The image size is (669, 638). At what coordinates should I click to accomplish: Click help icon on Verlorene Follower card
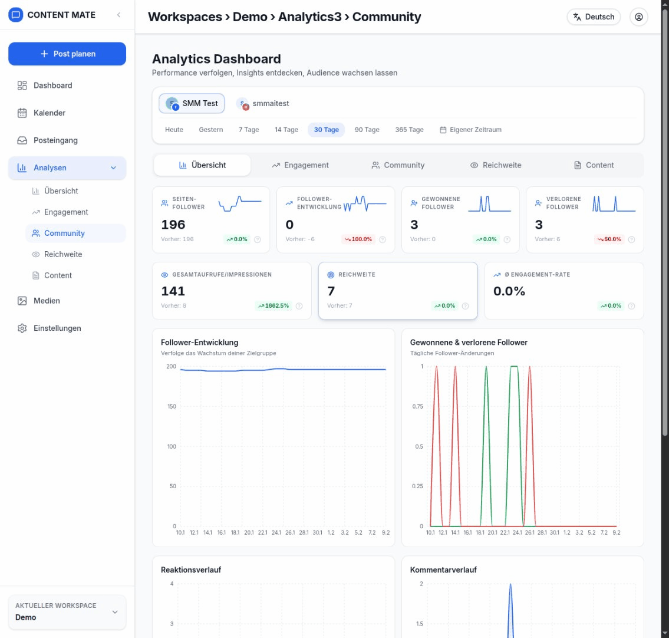631,239
